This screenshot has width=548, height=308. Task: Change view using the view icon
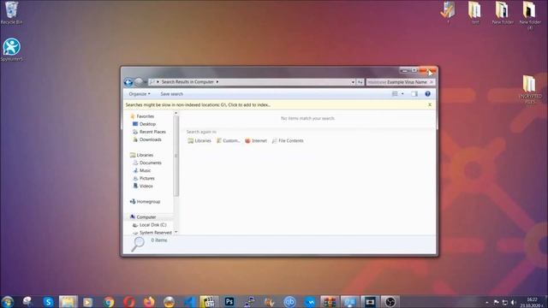(395, 94)
